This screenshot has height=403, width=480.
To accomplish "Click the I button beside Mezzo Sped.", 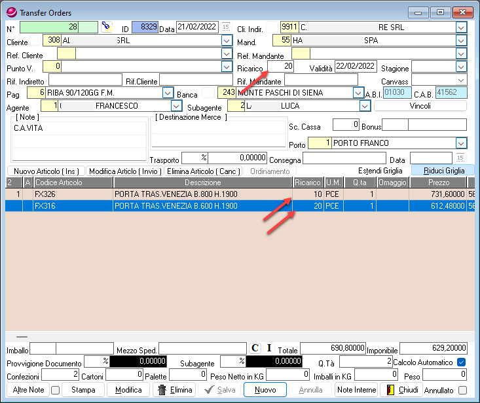I will [268, 348].
